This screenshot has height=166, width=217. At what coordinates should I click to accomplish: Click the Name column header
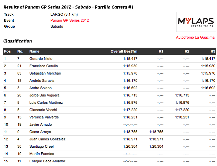34,52
